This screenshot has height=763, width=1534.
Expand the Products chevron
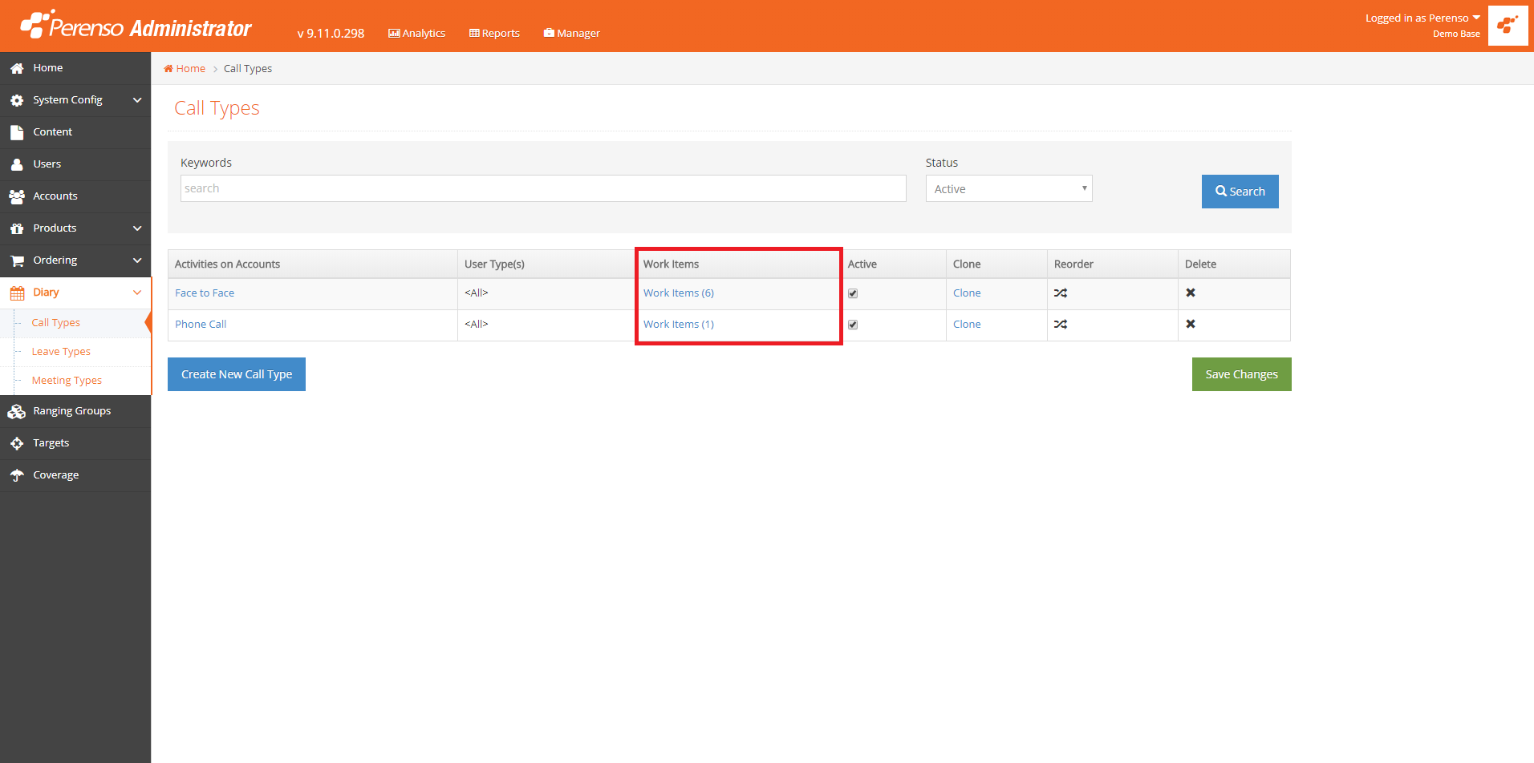pyautogui.click(x=137, y=228)
